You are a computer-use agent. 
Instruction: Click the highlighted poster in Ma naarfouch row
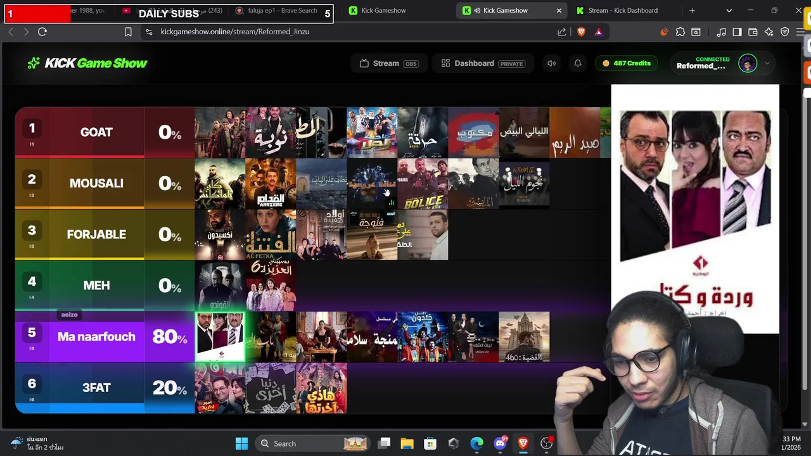click(220, 337)
